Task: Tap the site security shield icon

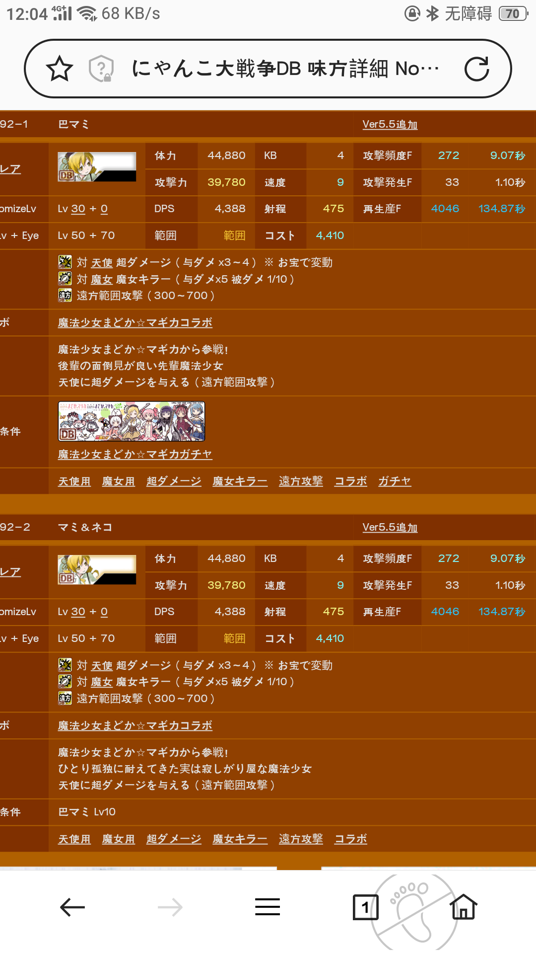Action: coord(101,69)
